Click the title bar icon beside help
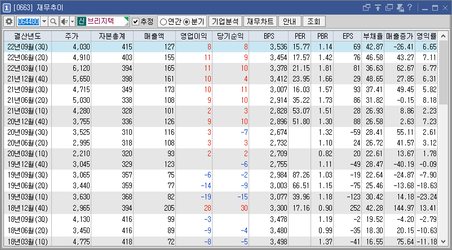Viewport: 452px width, 250px height. coord(400,8)
